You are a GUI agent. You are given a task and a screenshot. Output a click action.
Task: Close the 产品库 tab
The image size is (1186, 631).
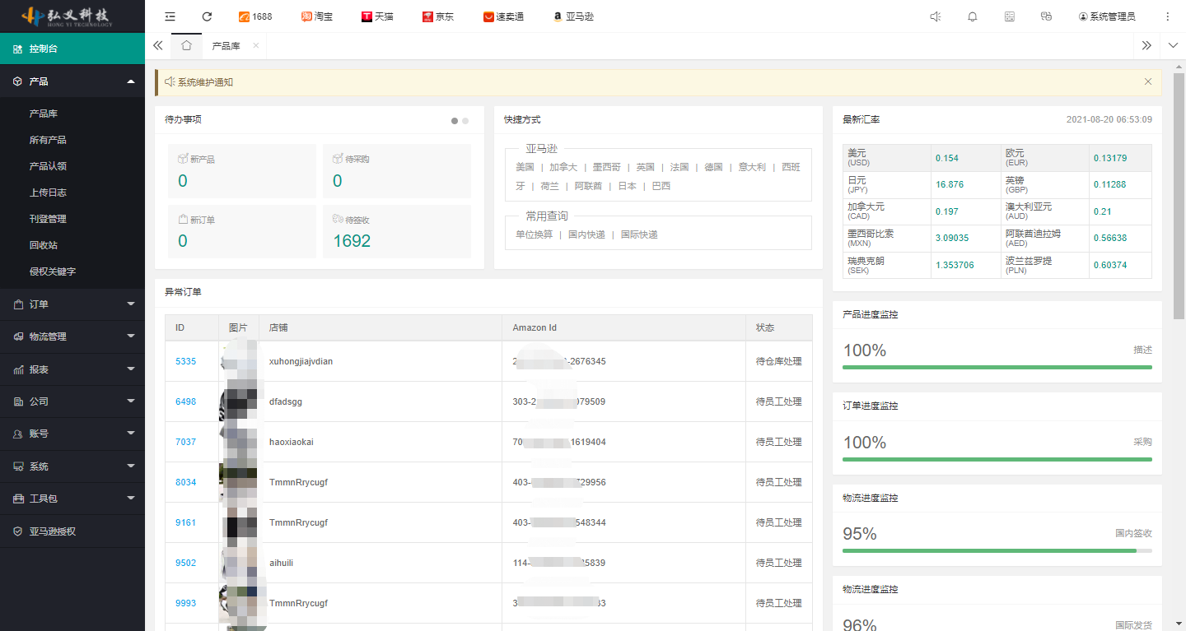[x=255, y=46]
